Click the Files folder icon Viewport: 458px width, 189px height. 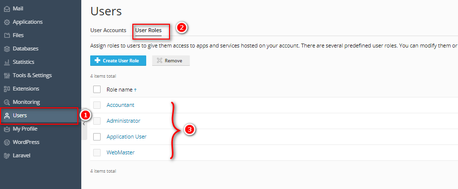pyautogui.click(x=7, y=36)
